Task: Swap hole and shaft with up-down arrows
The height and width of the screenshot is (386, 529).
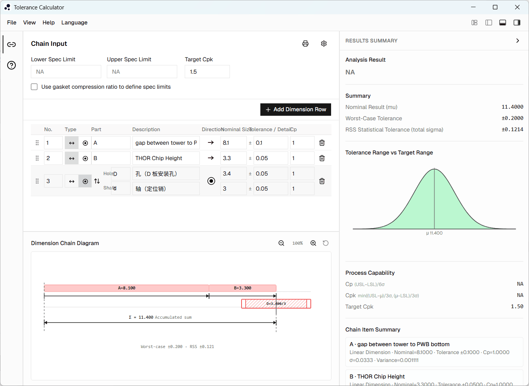Action: (x=97, y=181)
